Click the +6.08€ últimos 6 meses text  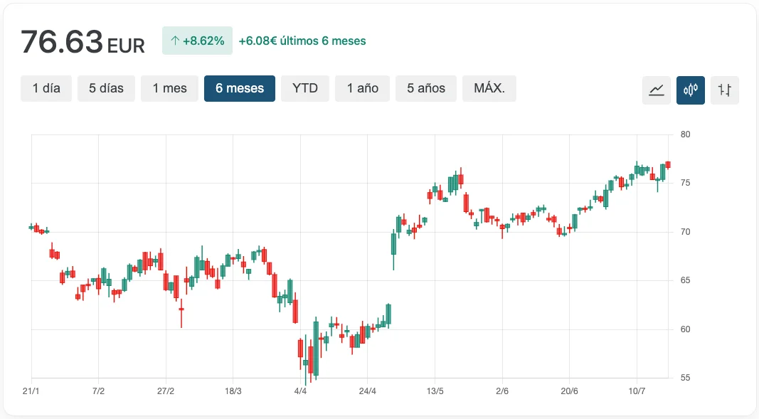(x=302, y=41)
